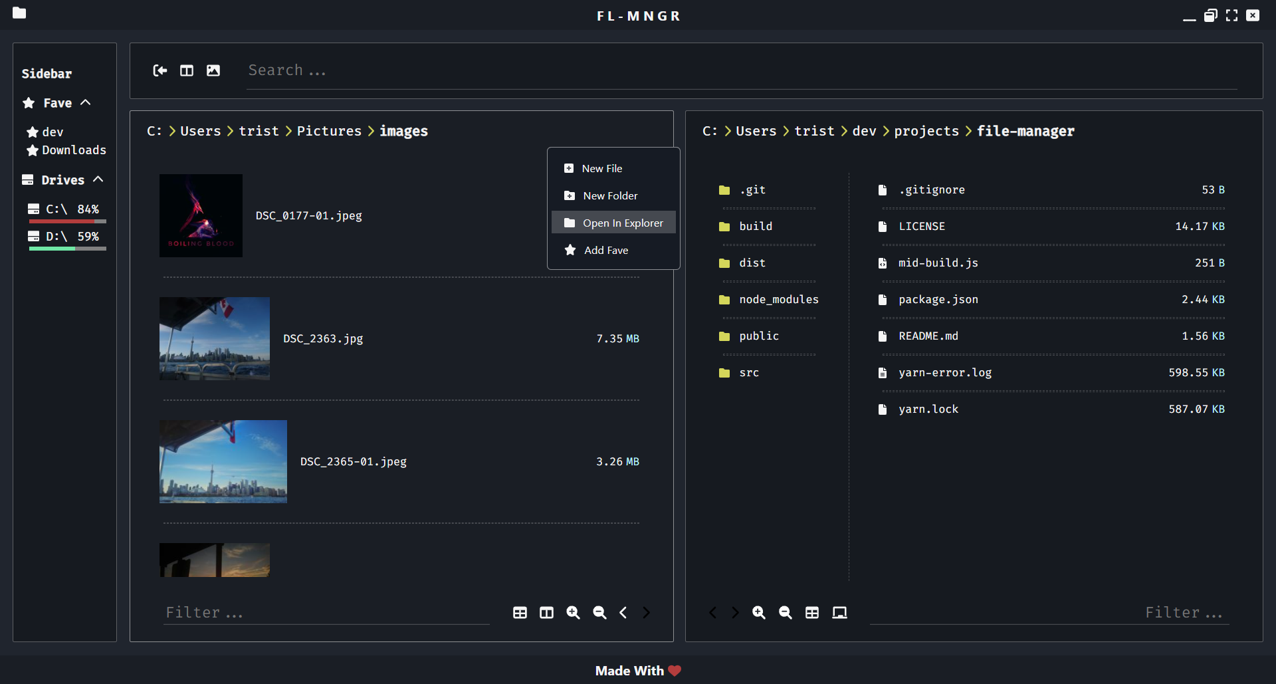Open the dev favorite in sidebar
This screenshot has height=684, width=1276.
(45, 132)
